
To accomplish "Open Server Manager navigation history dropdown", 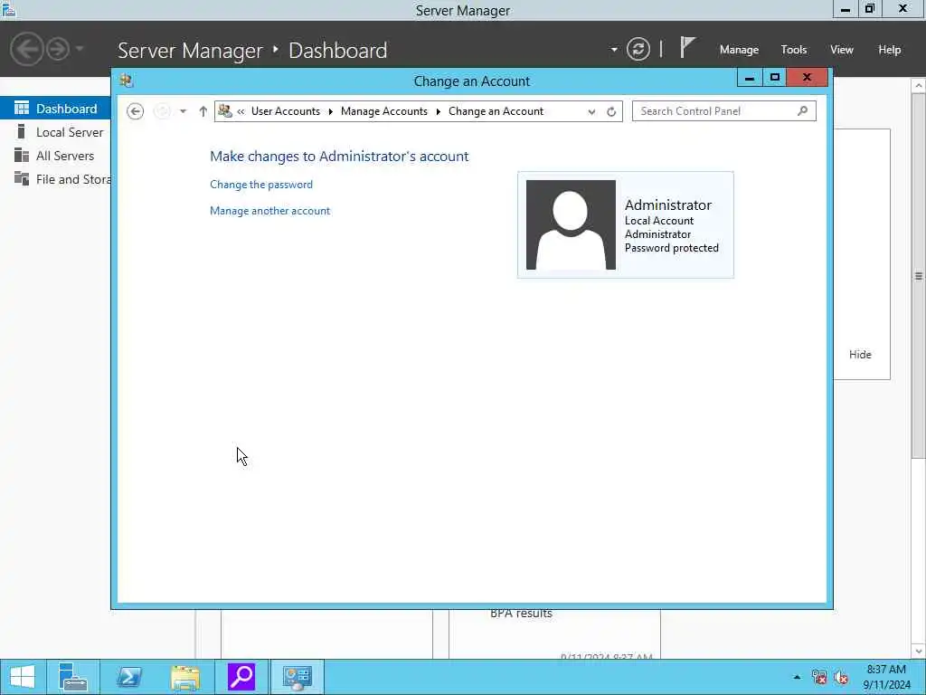I will [80, 49].
